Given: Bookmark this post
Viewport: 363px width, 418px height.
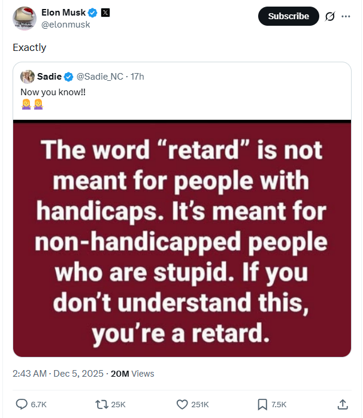Looking at the screenshot, I should pos(262,404).
